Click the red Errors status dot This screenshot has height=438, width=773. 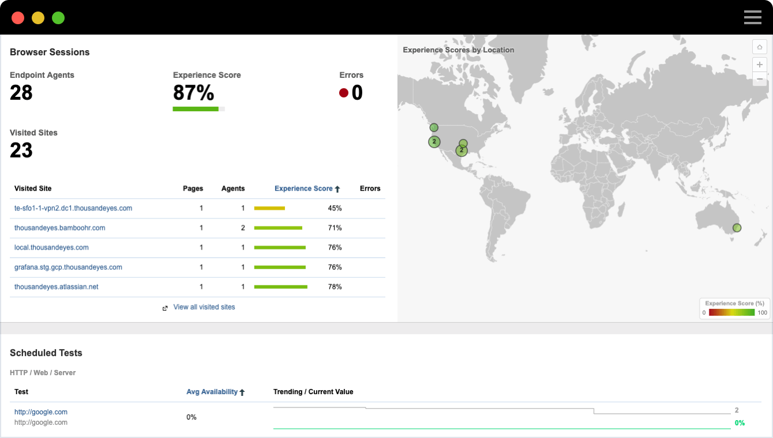344,93
